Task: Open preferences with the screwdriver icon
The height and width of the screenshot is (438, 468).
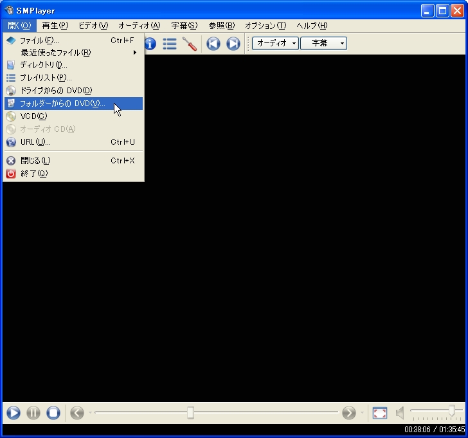Action: 190,44
